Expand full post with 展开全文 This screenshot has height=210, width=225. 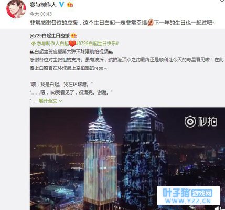(48, 101)
